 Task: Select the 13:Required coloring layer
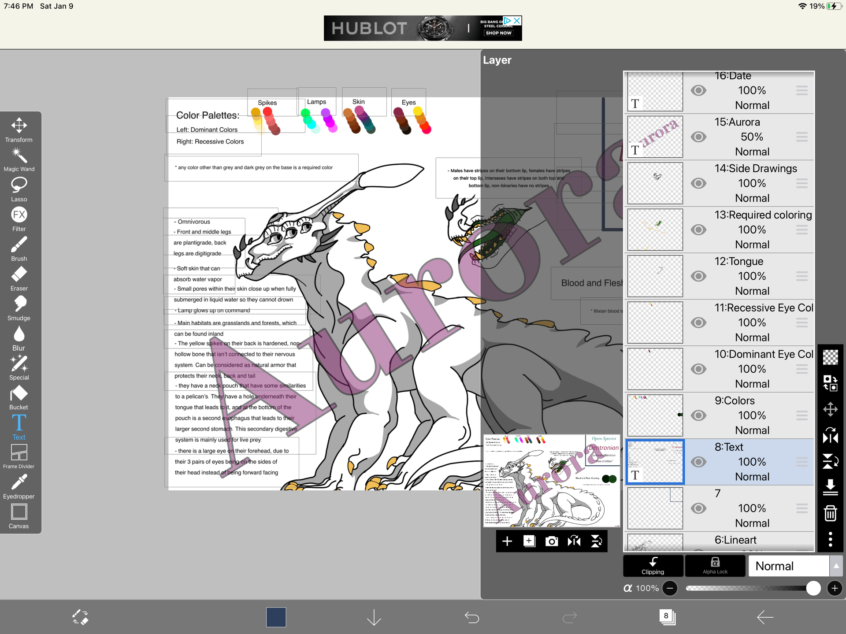pyautogui.click(x=720, y=230)
